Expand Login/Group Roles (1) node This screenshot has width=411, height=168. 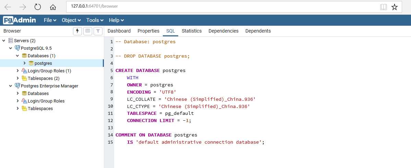pos(17,71)
